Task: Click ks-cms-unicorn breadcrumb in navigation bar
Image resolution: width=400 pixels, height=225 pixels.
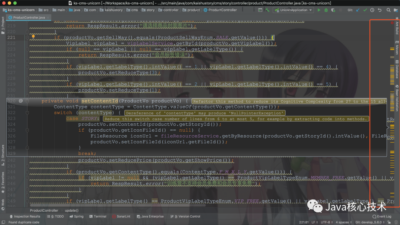Action: (19, 10)
